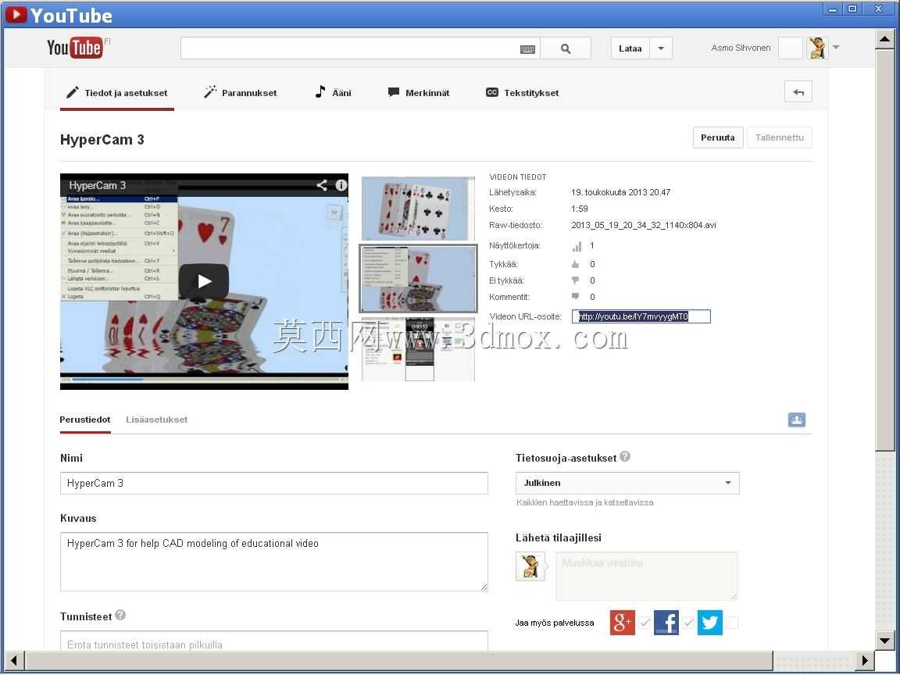Toggle the Twitter sharing checkbox
Viewport: 900px width, 675px height.
(x=732, y=623)
